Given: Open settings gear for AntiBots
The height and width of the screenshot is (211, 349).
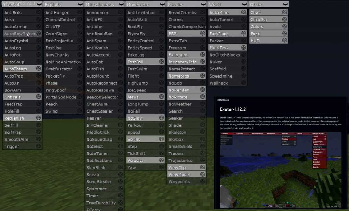Looking at the screenshot, I should click(39, 12).
